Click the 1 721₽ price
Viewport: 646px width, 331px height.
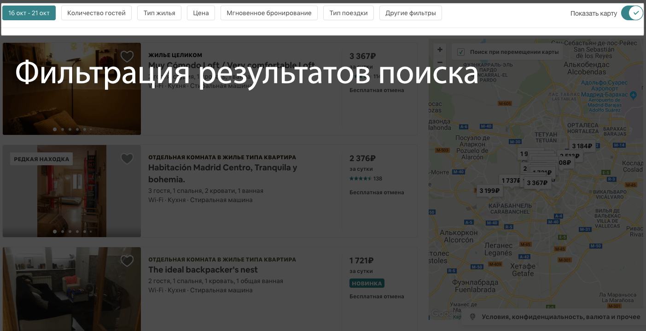click(x=361, y=261)
